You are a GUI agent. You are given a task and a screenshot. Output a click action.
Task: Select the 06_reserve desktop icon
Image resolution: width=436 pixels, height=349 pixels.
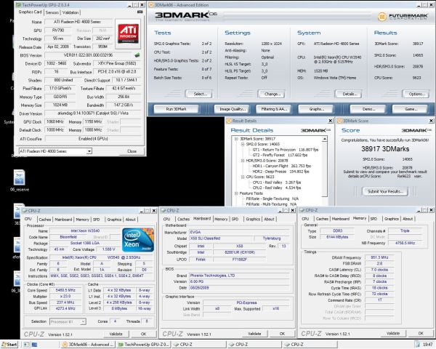[17, 178]
